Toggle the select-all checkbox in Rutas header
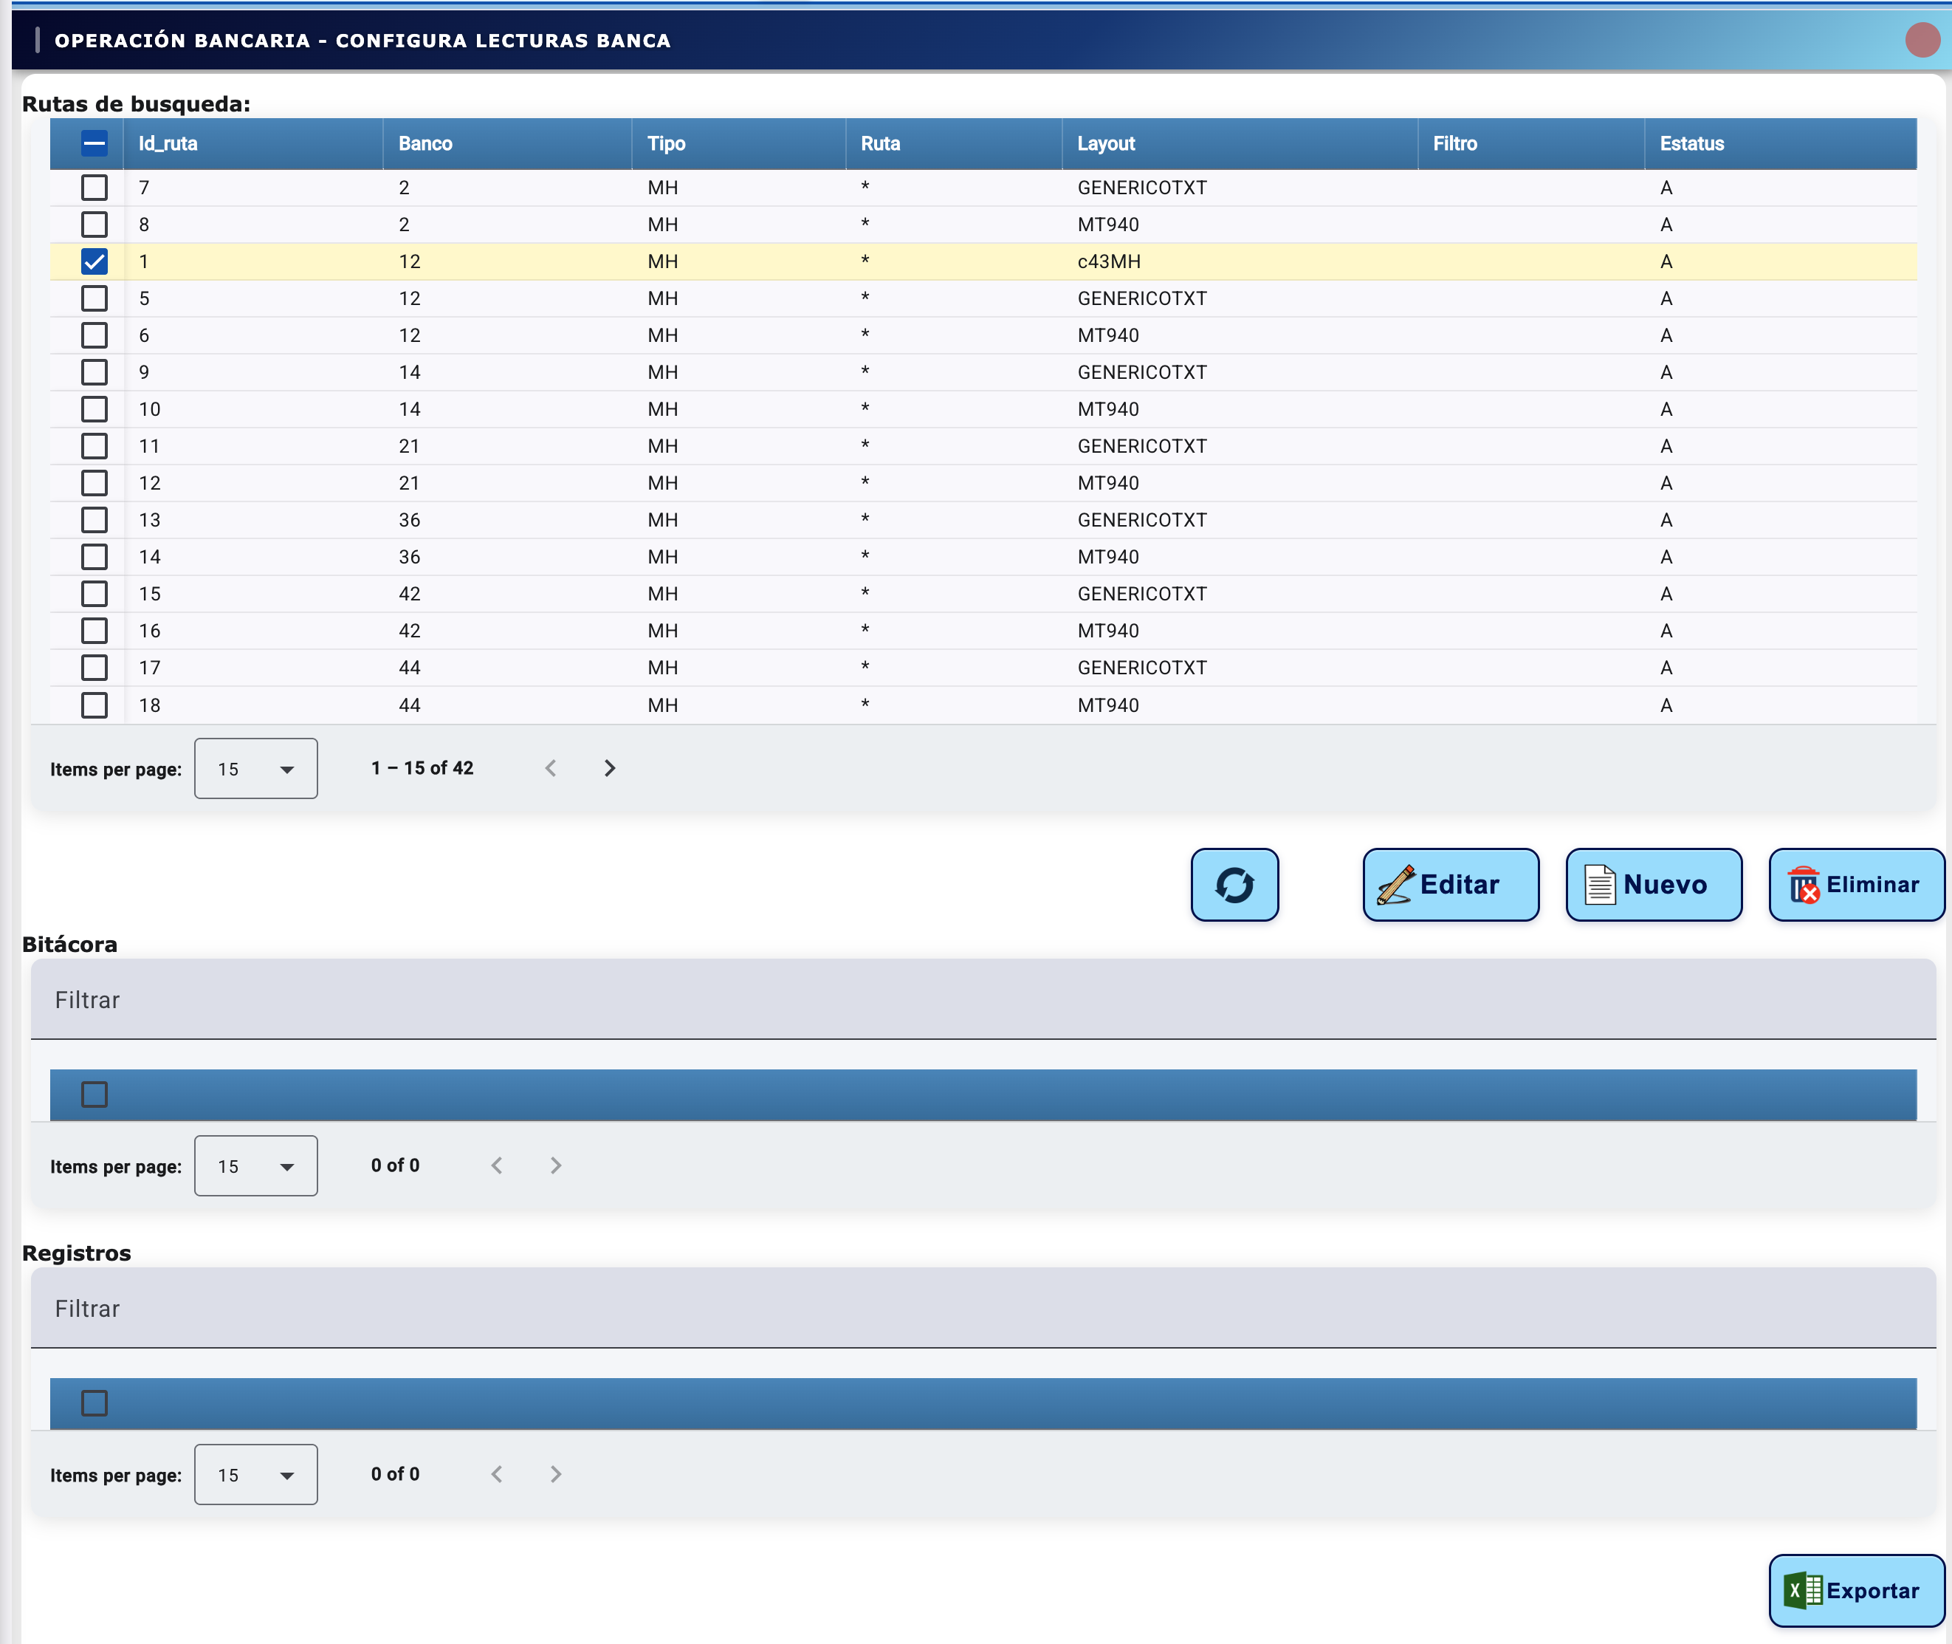The image size is (1952, 1644). (94, 143)
